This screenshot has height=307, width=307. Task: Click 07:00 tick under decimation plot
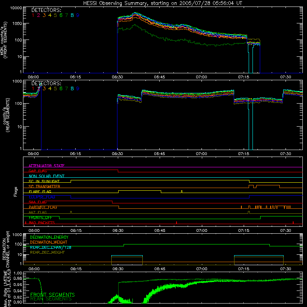click(202, 269)
